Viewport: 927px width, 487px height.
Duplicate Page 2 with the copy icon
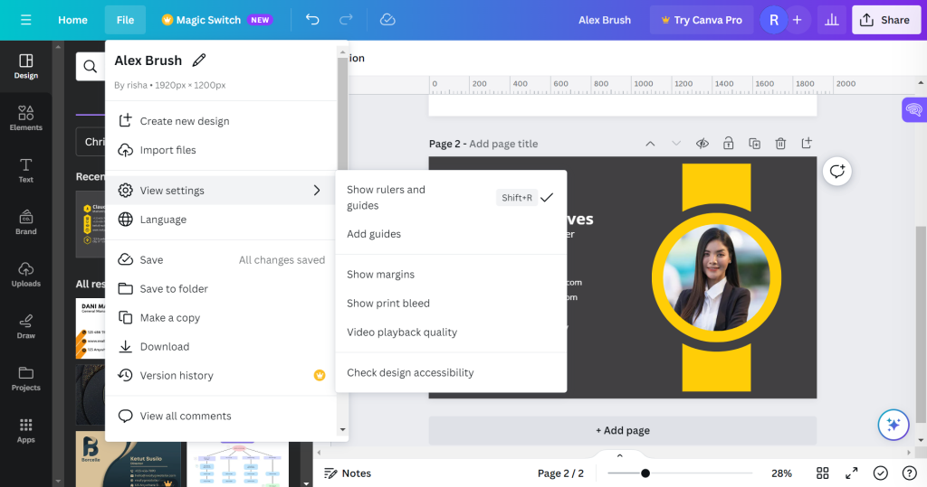coord(754,144)
